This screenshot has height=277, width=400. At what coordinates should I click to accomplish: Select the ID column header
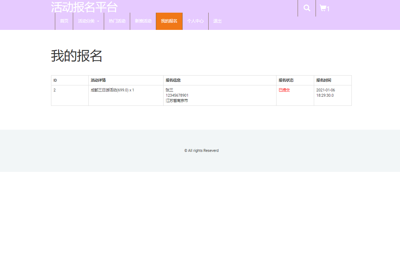click(55, 80)
